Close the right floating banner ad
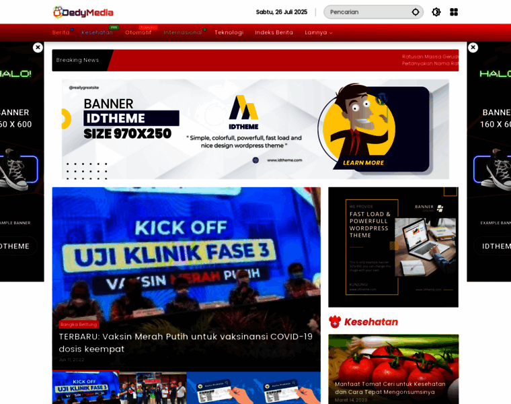This screenshot has height=404, width=511. pyautogui.click(x=473, y=48)
